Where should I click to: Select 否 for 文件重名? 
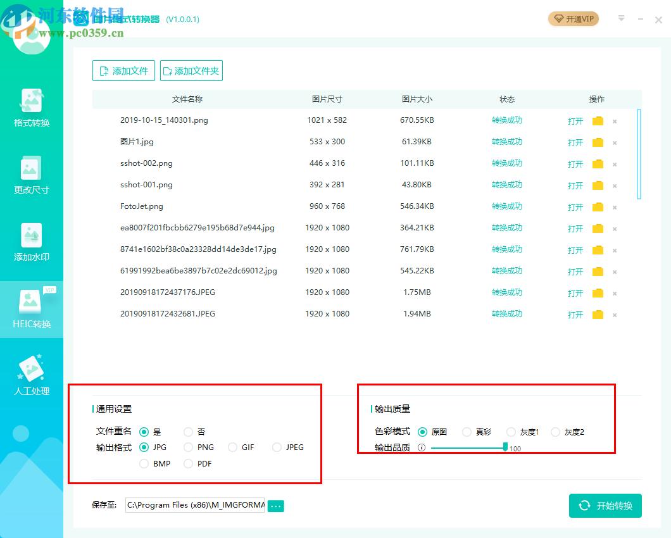pos(188,431)
